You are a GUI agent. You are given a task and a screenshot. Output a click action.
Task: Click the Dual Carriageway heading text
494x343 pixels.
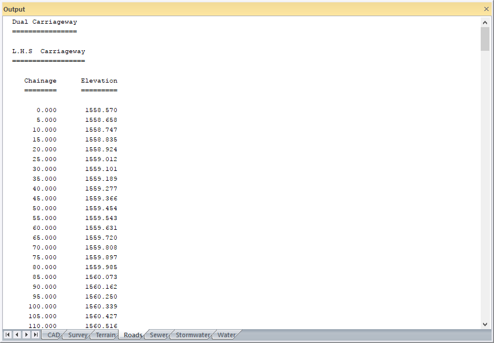pos(45,22)
